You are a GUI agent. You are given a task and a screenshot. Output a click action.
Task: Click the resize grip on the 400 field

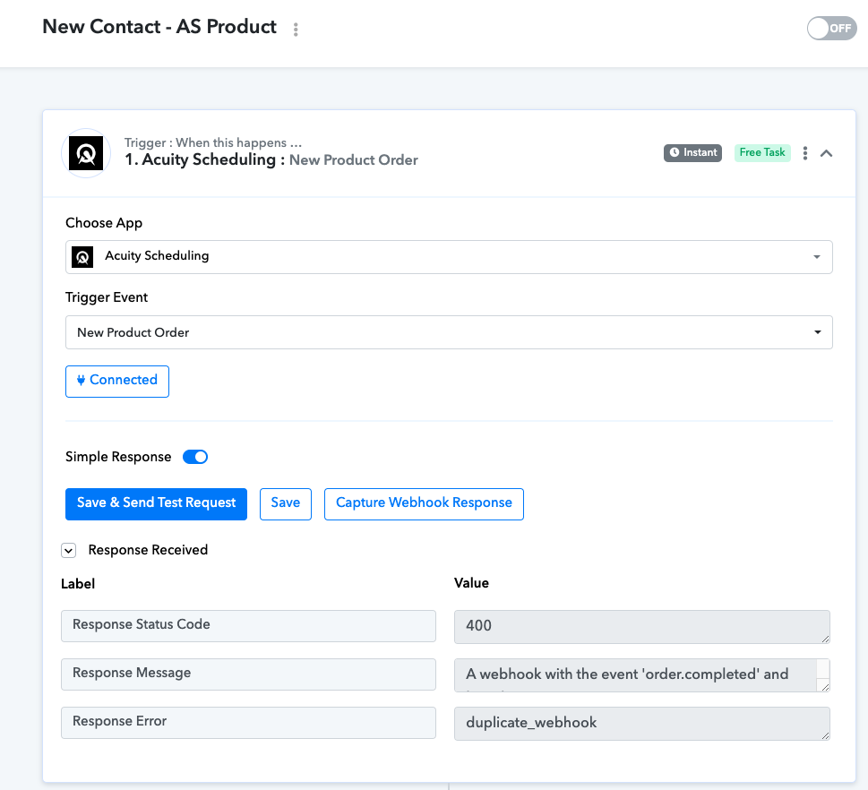pyautogui.click(x=825, y=639)
